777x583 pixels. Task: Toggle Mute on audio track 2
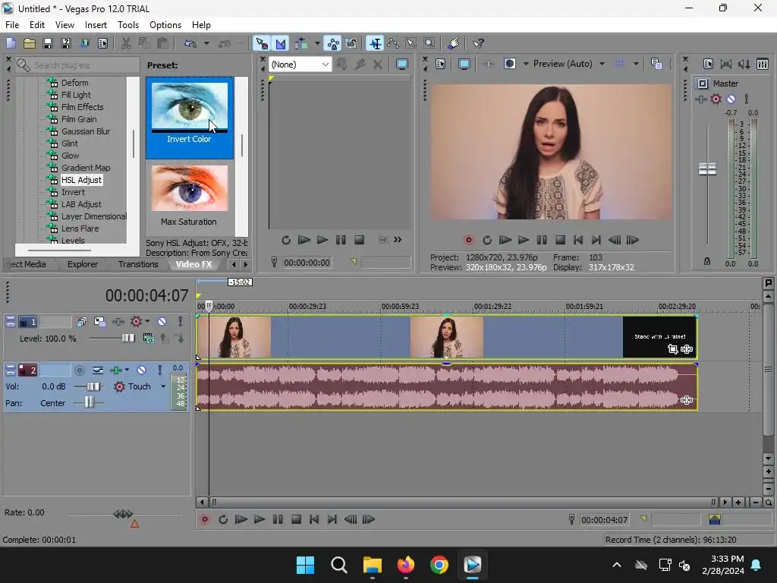[x=141, y=370]
